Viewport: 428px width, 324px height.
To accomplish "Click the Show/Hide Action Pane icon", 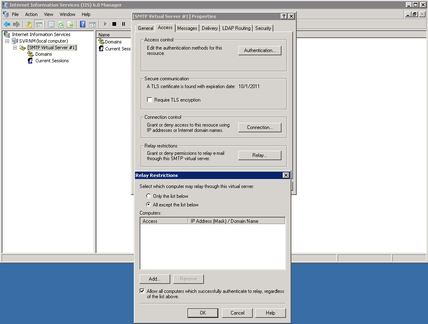I will pyautogui.click(x=92, y=25).
